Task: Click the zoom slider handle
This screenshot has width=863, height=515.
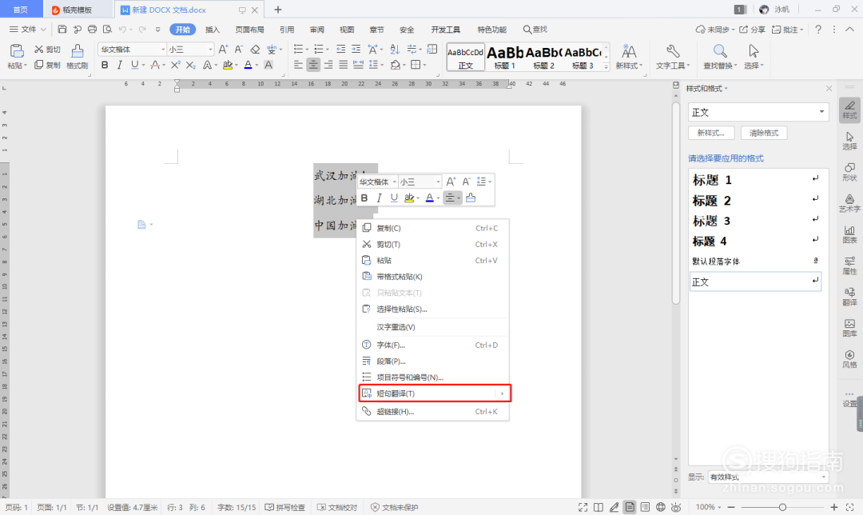Action: [782, 507]
